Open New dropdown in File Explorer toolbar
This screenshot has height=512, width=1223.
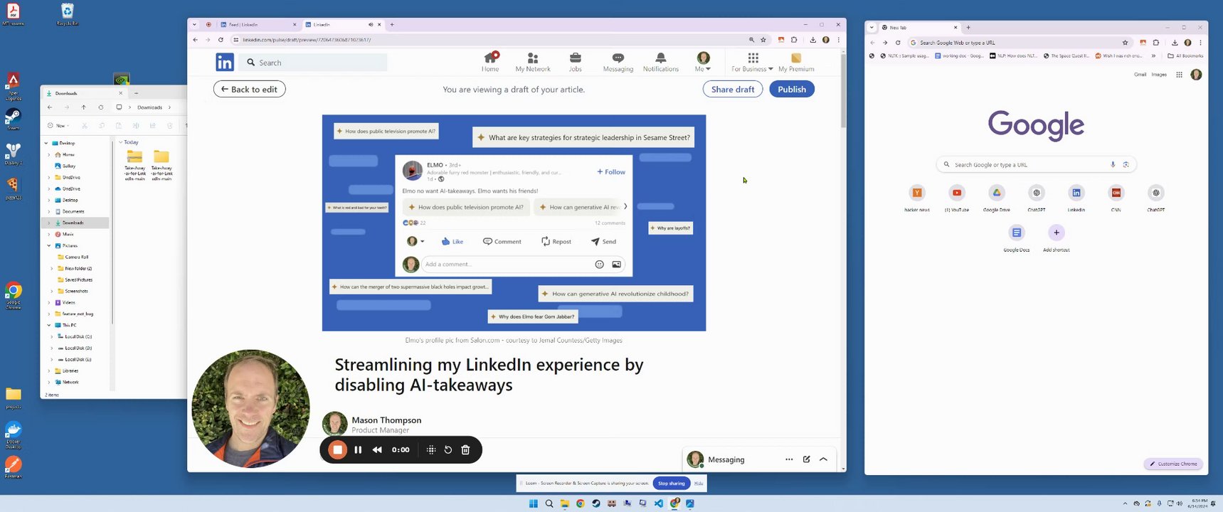pos(59,125)
